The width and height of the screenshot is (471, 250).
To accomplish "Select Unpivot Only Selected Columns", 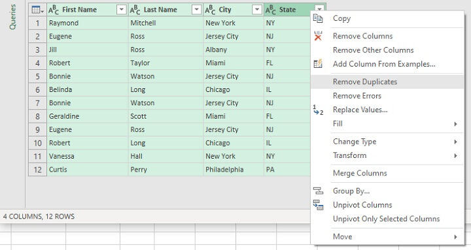I will [x=387, y=219].
